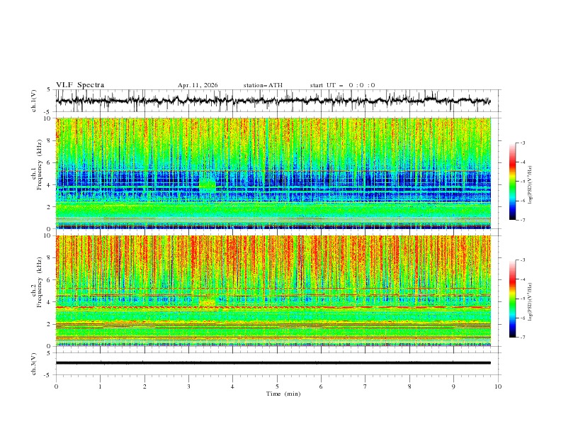Click the "10" tick on the time axis
561x434 pixels.
[x=498, y=386]
